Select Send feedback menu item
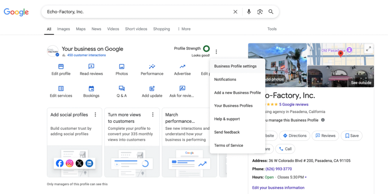Viewport: 388px width, 194px height. (x=238, y=132)
